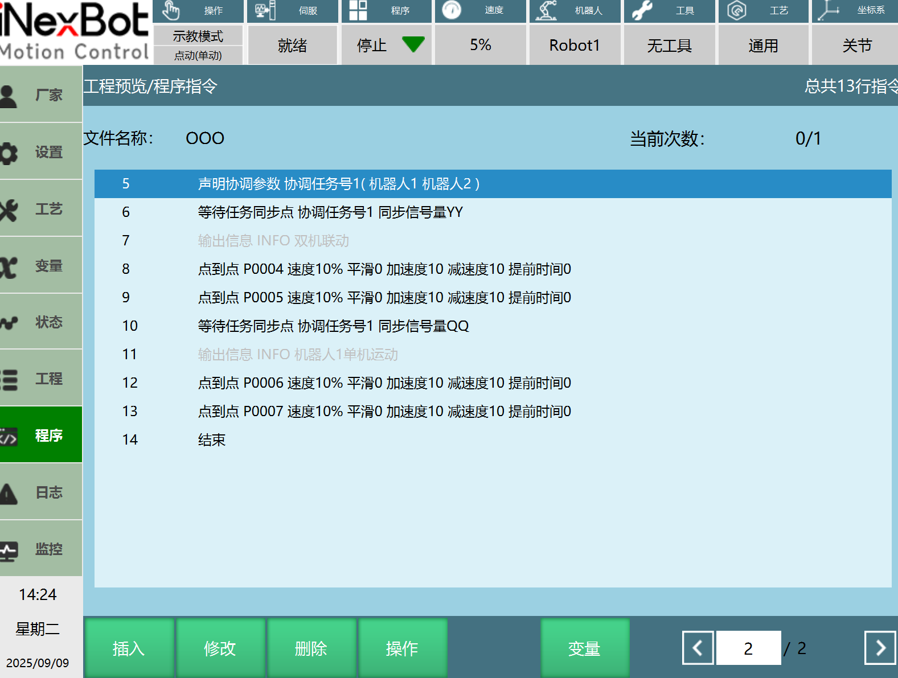Open the Robot1 selection dropdown

click(575, 46)
